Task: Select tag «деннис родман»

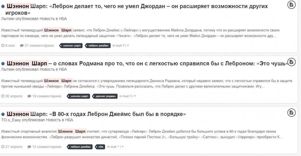Action: point(105,96)
